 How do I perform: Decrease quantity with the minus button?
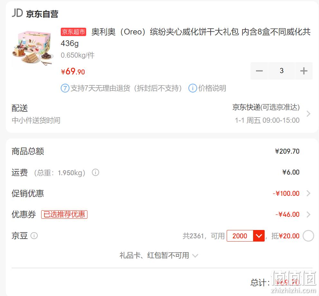point(259,71)
